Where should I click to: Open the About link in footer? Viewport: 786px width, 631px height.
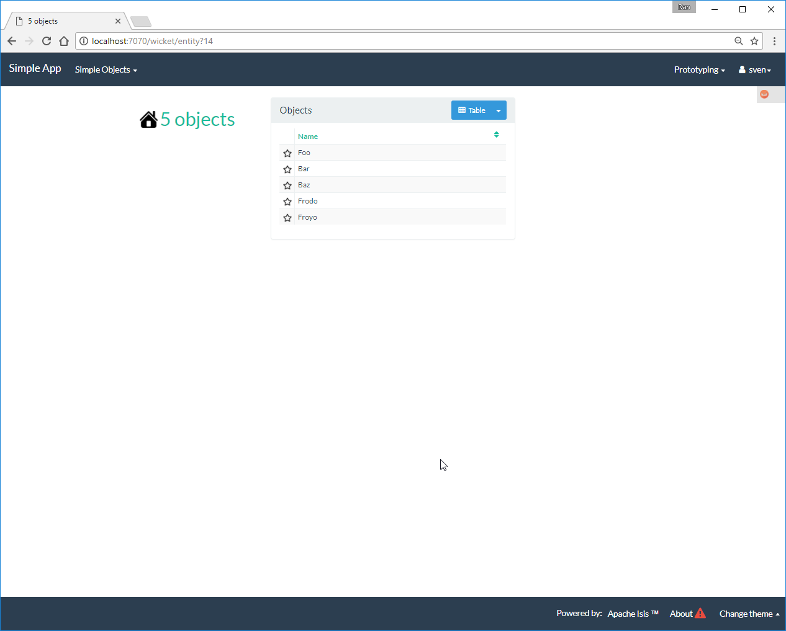click(x=681, y=614)
